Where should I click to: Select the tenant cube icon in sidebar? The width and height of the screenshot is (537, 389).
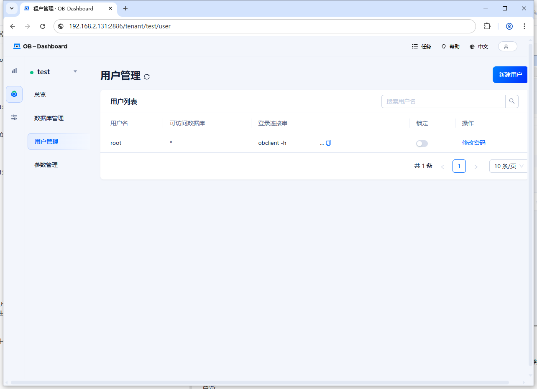(x=14, y=94)
